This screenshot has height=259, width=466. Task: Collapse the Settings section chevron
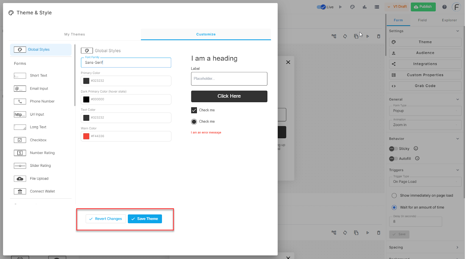click(x=458, y=31)
